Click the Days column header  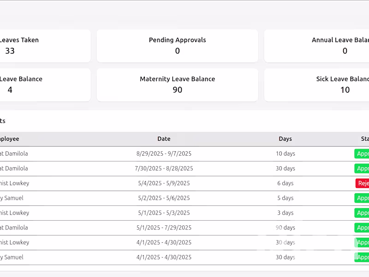tap(285, 138)
